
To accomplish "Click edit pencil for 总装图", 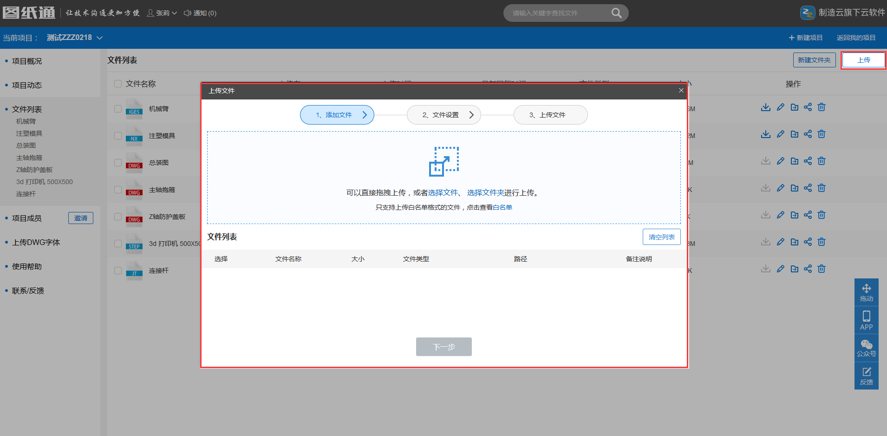I will [781, 161].
